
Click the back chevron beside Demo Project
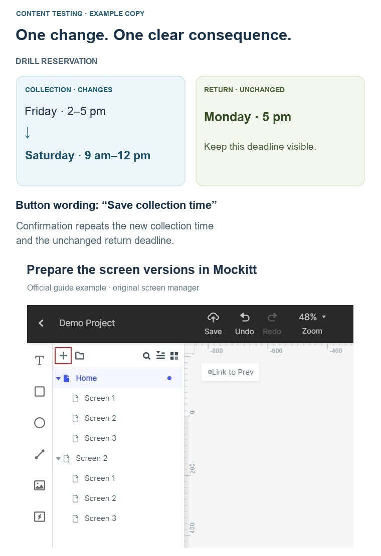pyautogui.click(x=41, y=323)
